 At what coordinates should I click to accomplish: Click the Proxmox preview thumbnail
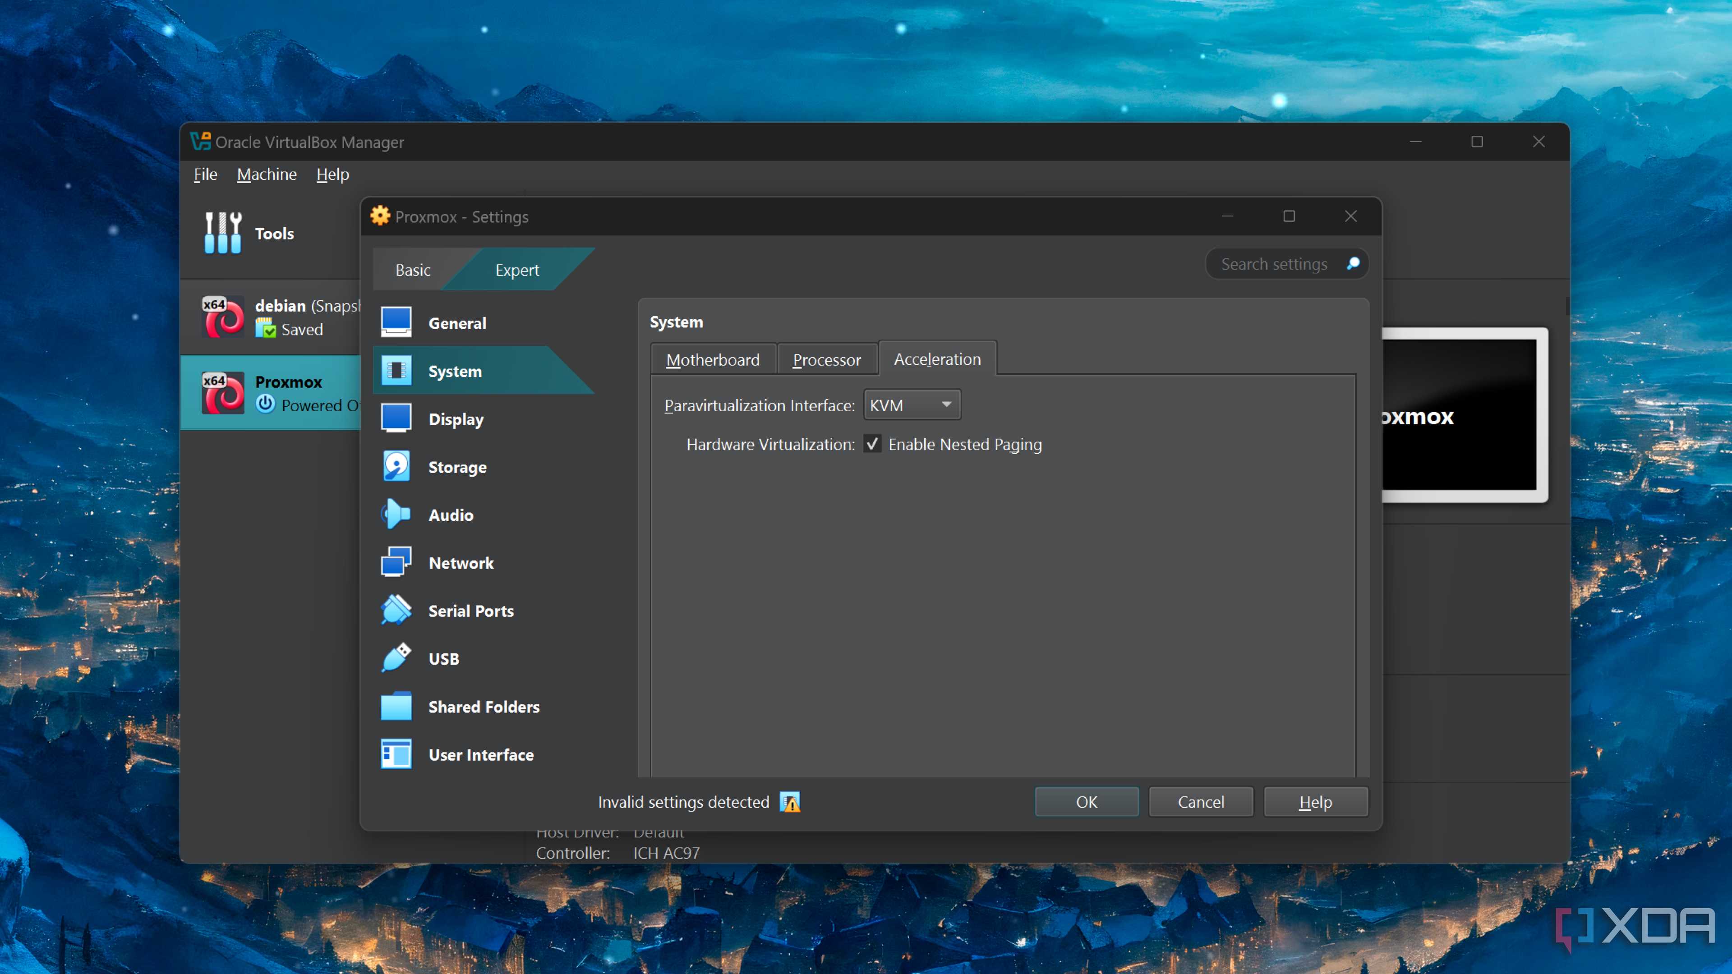[x=1465, y=415]
